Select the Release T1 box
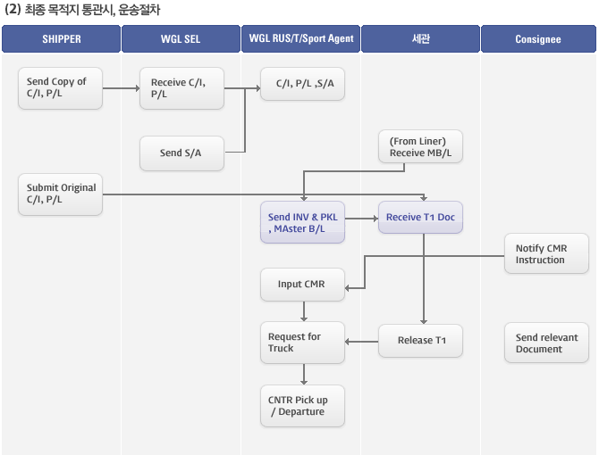Viewport: 599px width, 455px height. [420, 341]
